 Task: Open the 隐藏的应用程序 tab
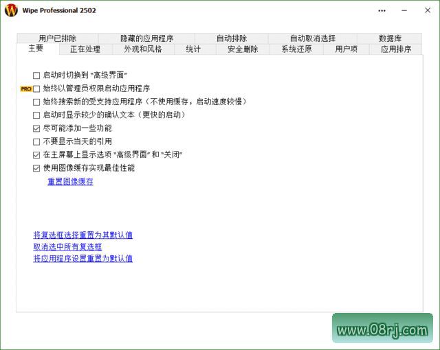146,38
